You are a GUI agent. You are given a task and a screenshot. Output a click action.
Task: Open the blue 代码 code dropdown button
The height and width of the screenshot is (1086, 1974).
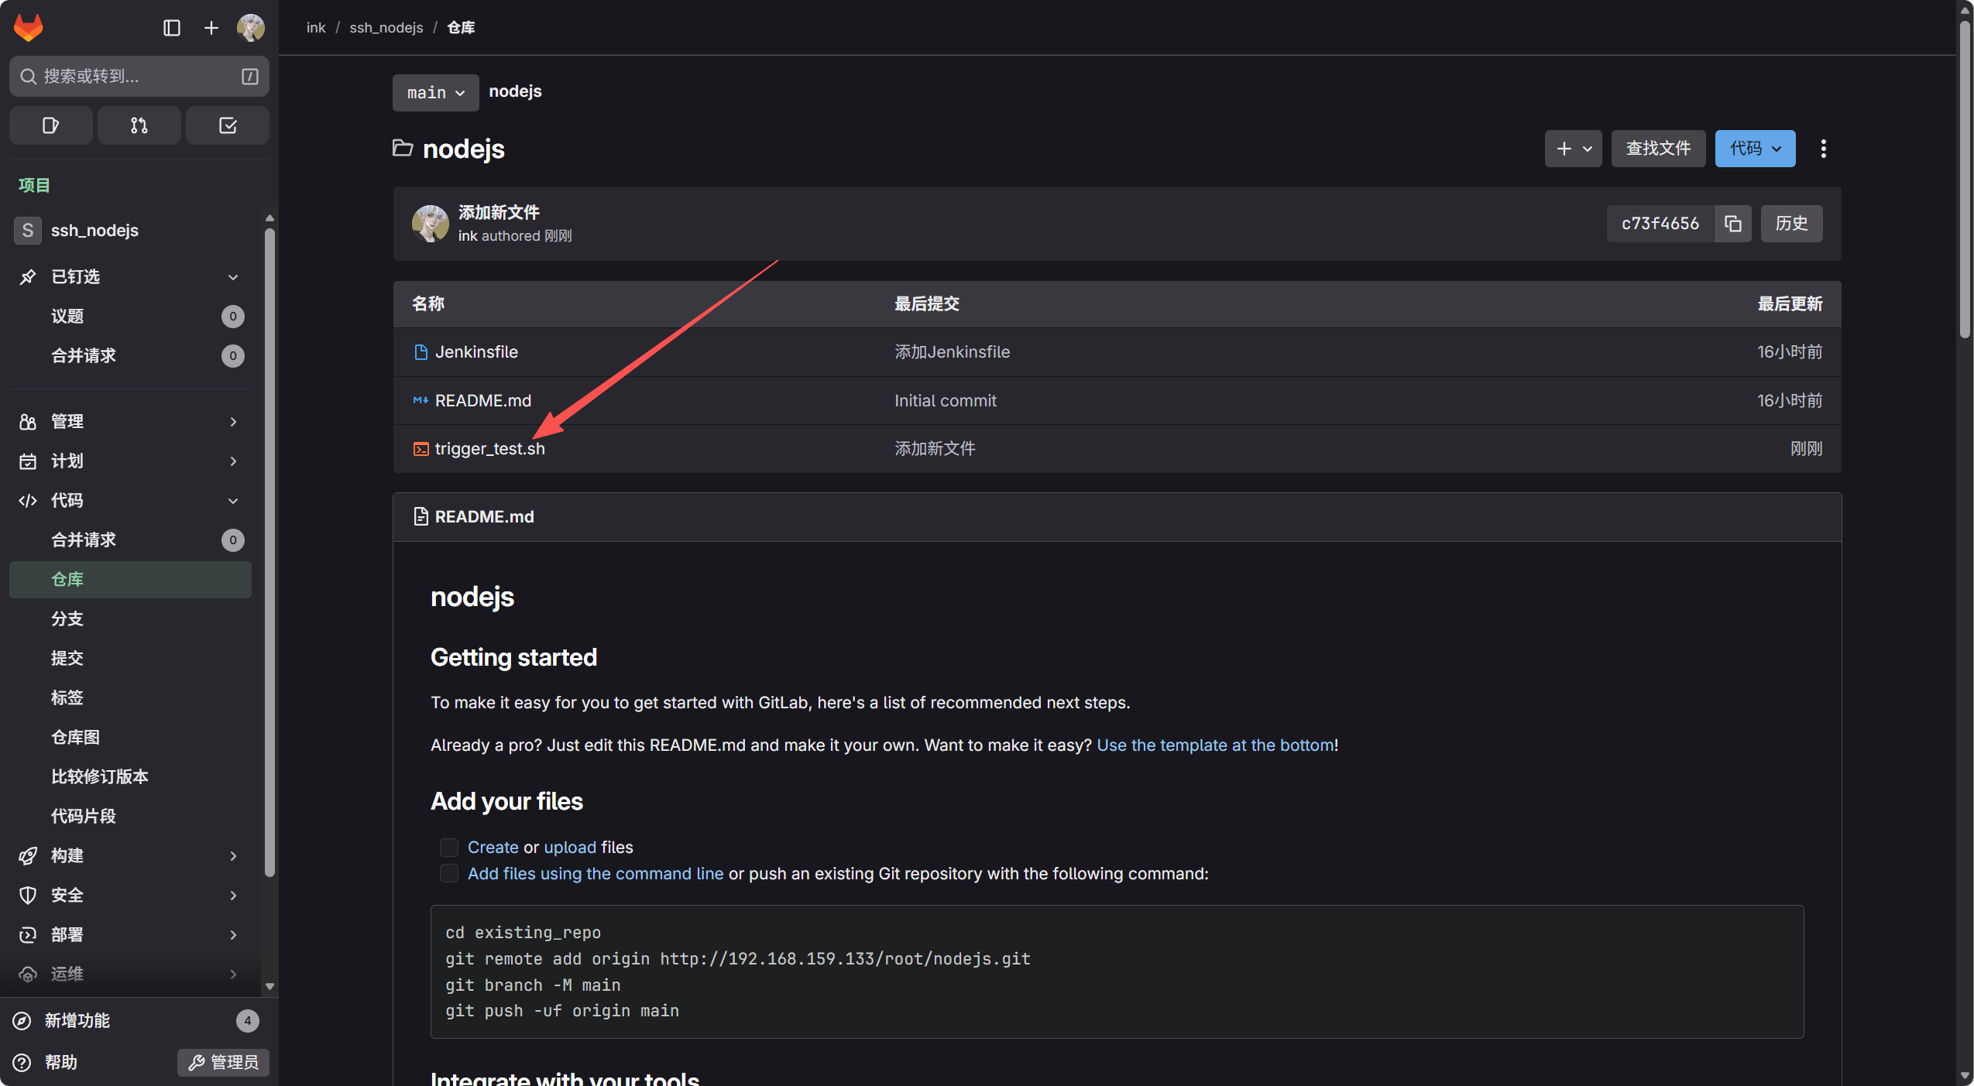[1755, 149]
